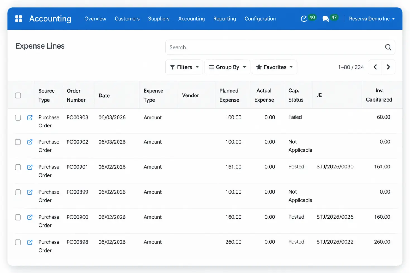
Task: Click the 1-80 / 224 pager counter
Action: click(x=351, y=67)
